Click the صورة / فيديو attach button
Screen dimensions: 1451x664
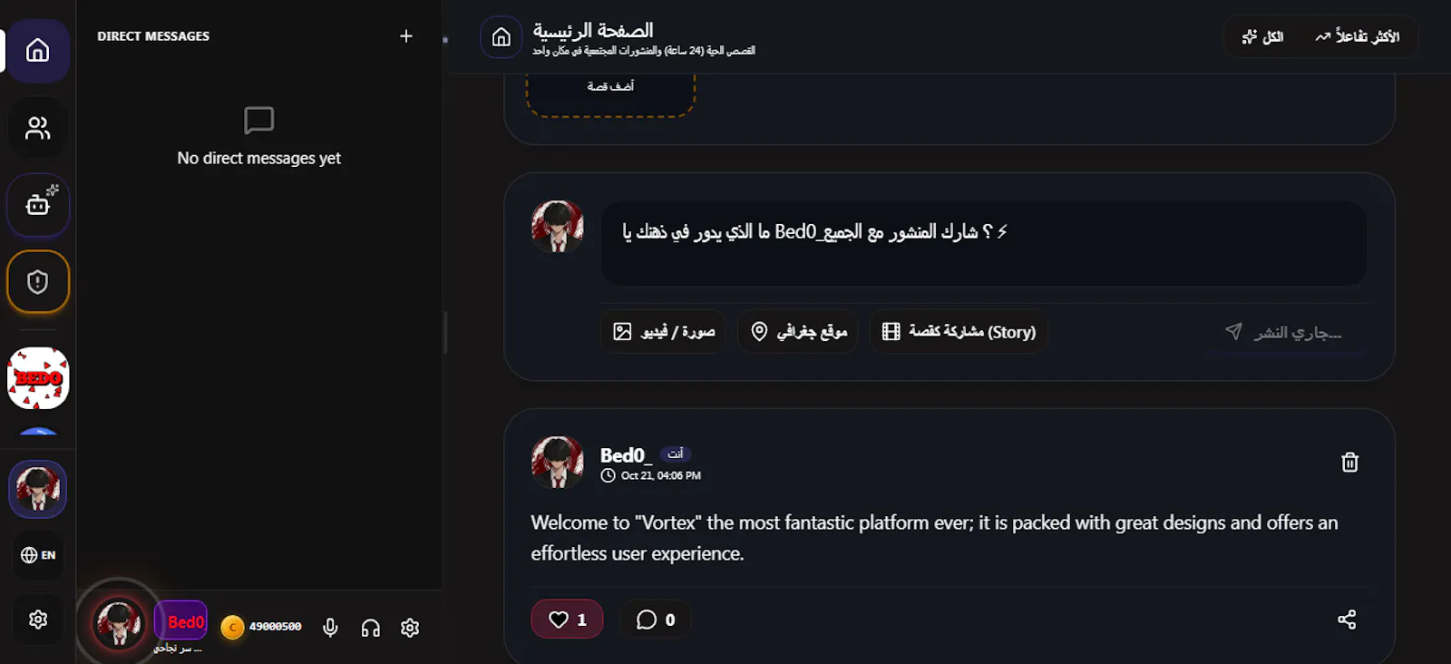(x=664, y=332)
